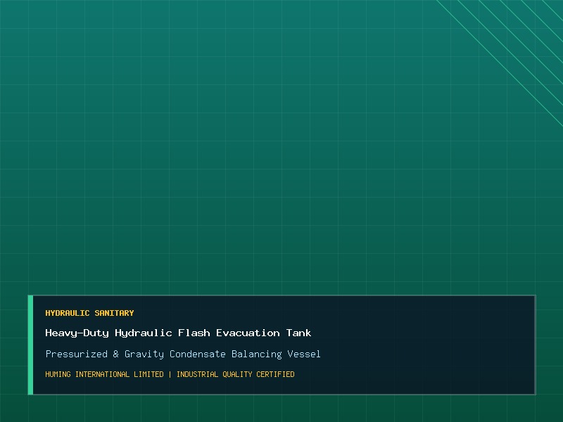Click the word Vessel in the subtitle
The height and width of the screenshot is (422, 563).
point(304,354)
